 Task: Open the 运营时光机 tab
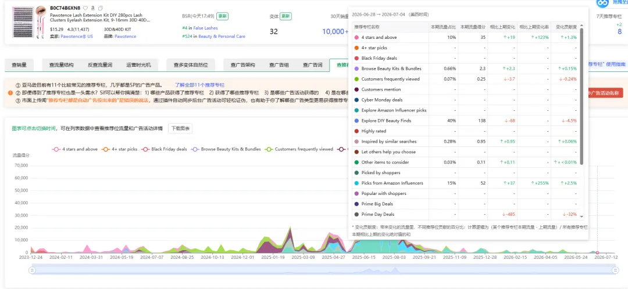point(138,65)
